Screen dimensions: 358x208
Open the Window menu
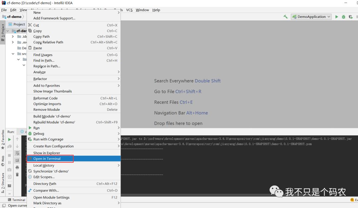(x=142, y=10)
